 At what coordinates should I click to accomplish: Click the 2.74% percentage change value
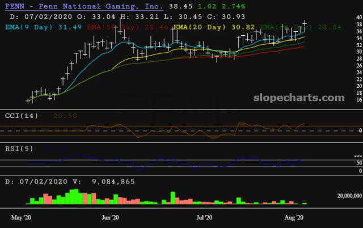point(233,6)
